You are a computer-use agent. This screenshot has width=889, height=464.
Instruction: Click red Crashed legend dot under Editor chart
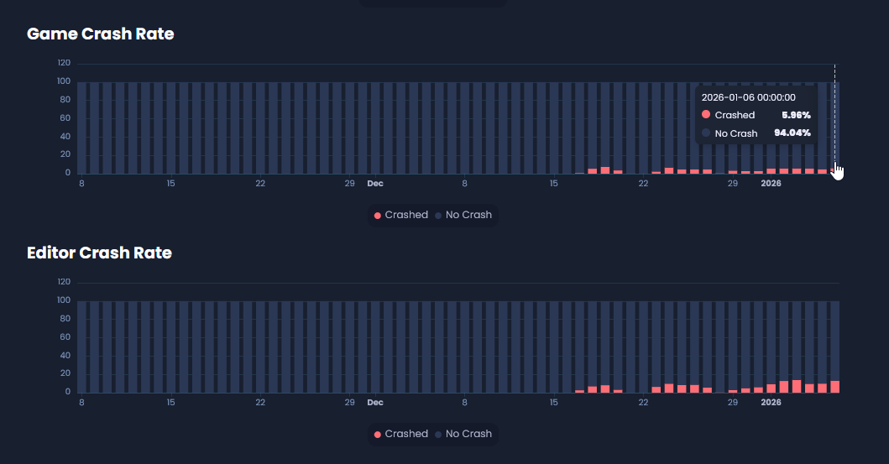[378, 435]
